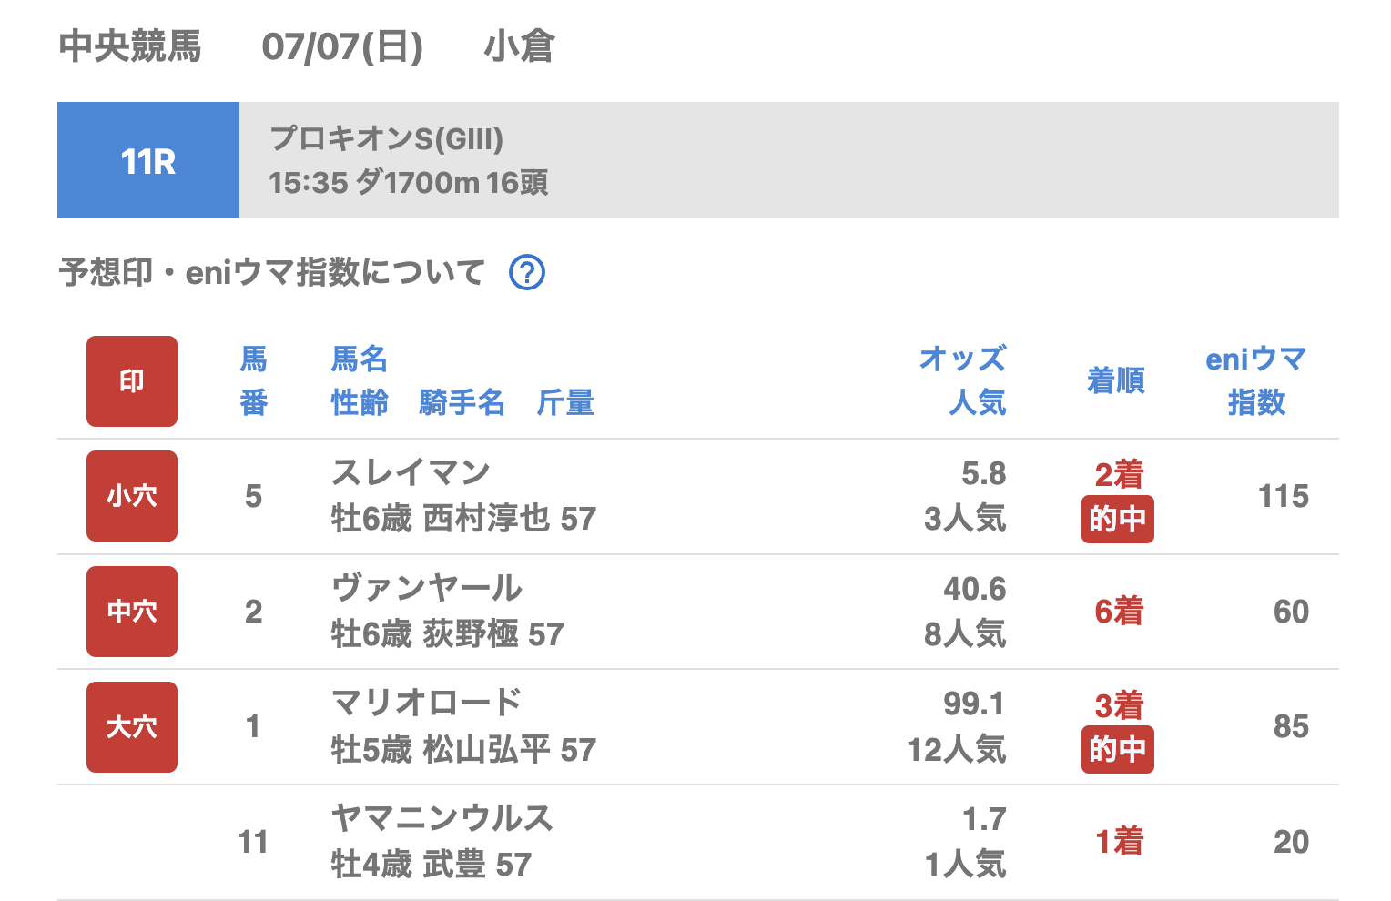
Task: Open horse マリオロード details
Action: pyautogui.click(x=426, y=704)
